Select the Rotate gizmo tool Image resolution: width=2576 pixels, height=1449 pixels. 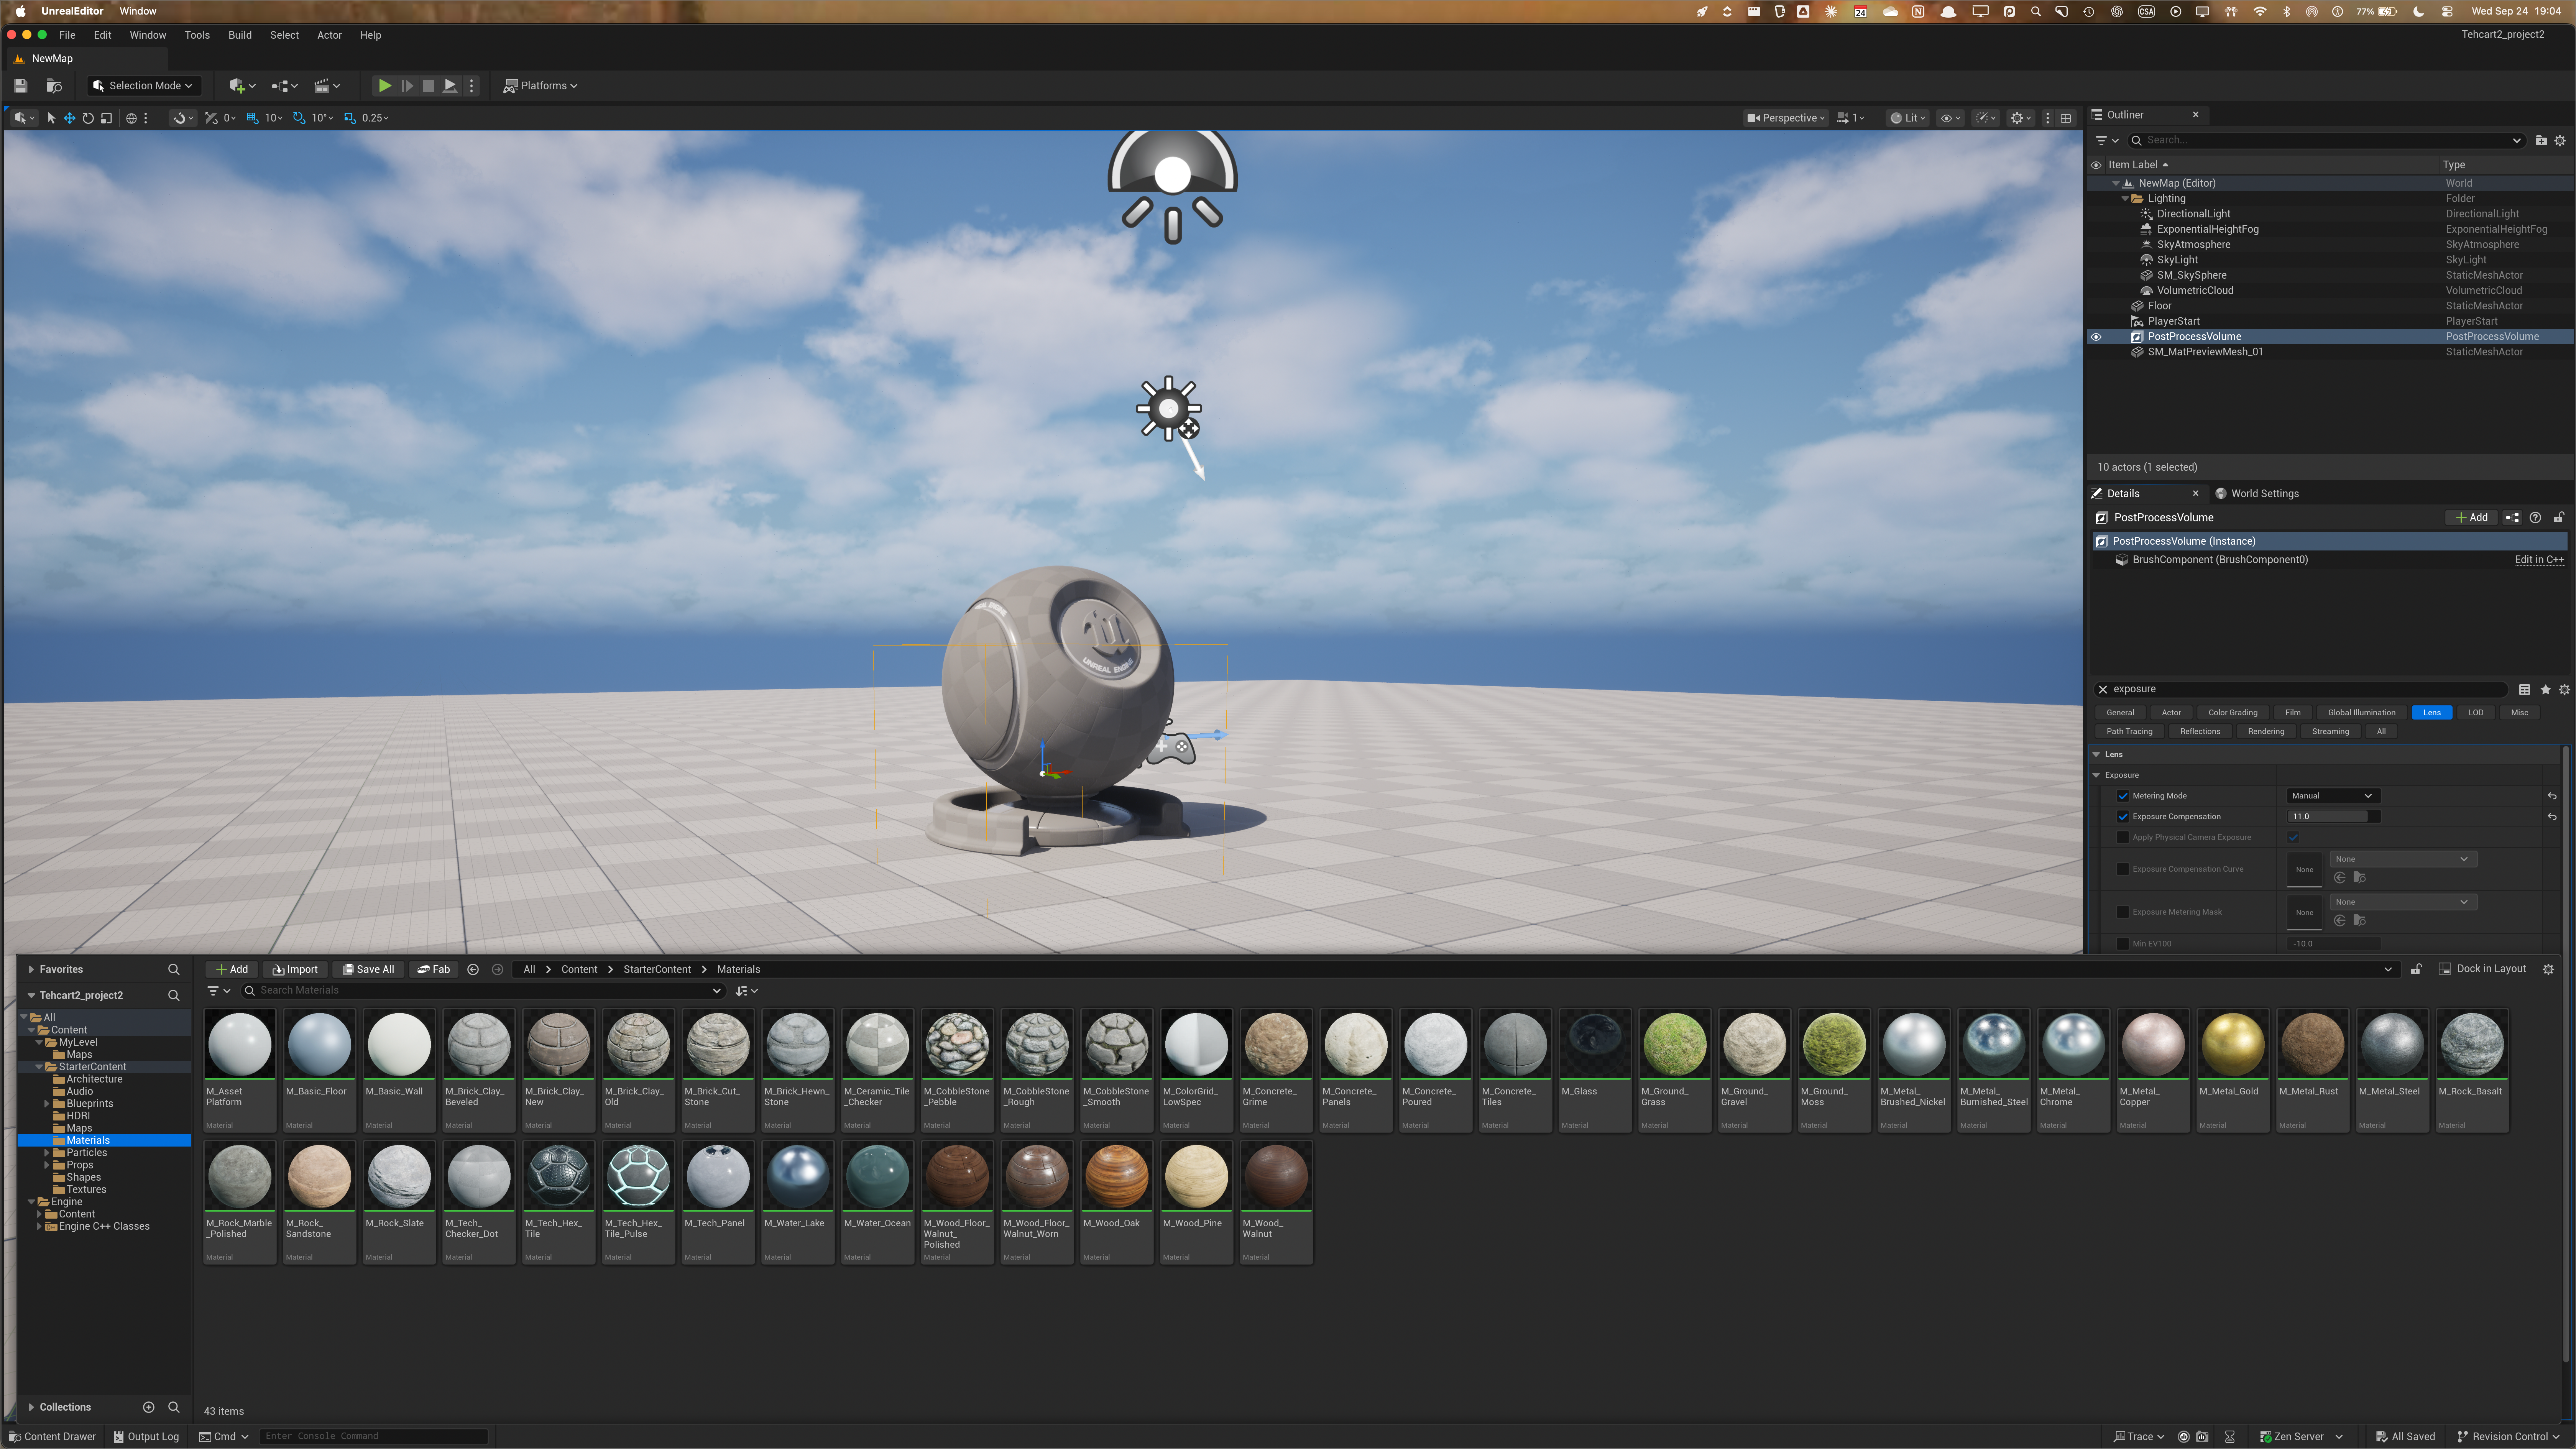88,118
